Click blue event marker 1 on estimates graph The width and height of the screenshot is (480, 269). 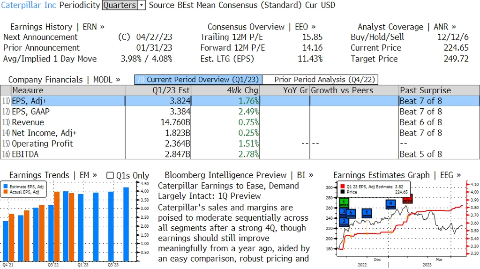[367, 213]
